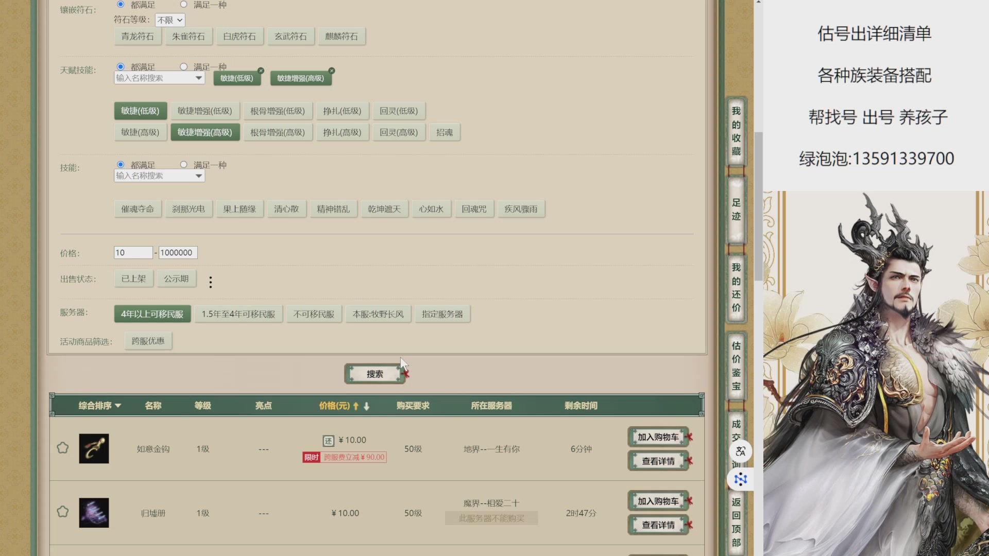The image size is (989, 556).
Task: Open 我的收藏 side tab
Action: pyautogui.click(x=736, y=131)
